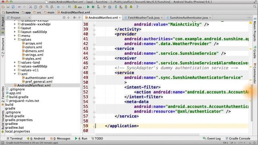Screen dimensions: 258x145
Task: Switch to the FetchWeatherTask.java tab
Action: pyautogui.click(x=144, y=18)
